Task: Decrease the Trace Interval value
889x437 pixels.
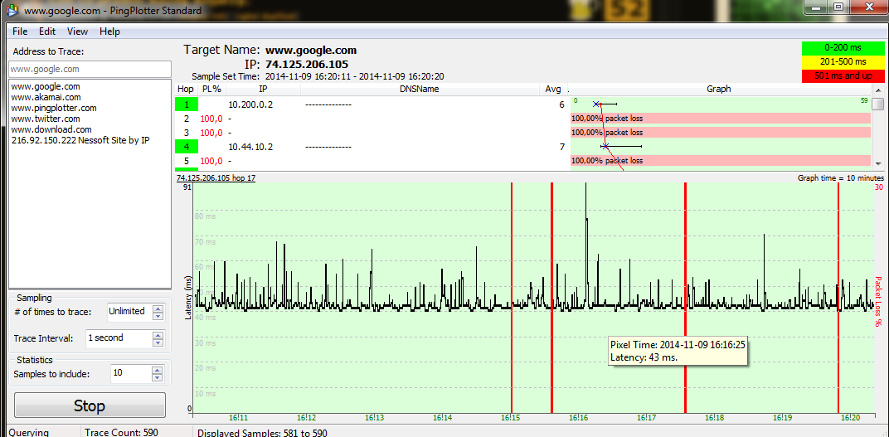Action: (x=158, y=342)
